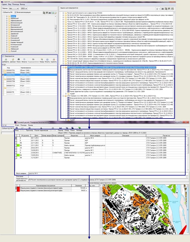Click the Данные (Data) toolbar icon
Viewport: 190px width, 242px height.
[x=13, y=60]
